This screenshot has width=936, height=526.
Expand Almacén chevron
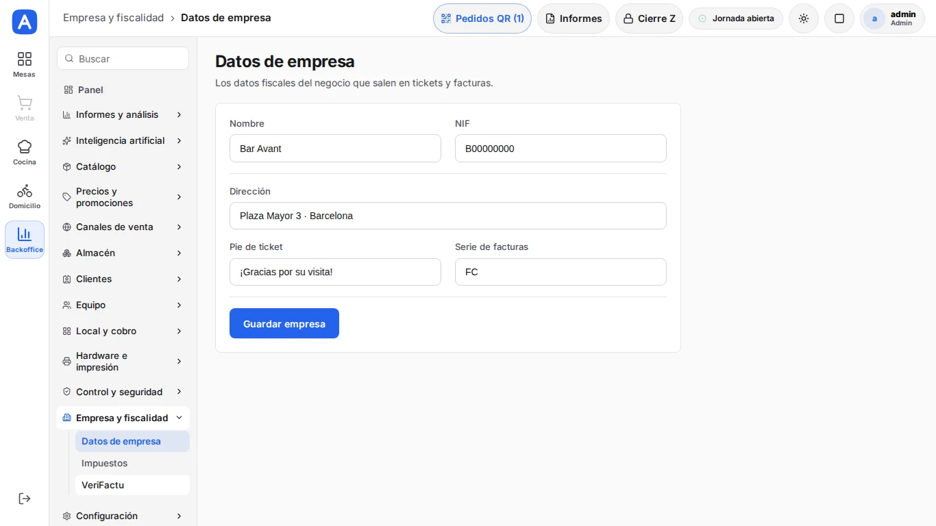tap(179, 253)
